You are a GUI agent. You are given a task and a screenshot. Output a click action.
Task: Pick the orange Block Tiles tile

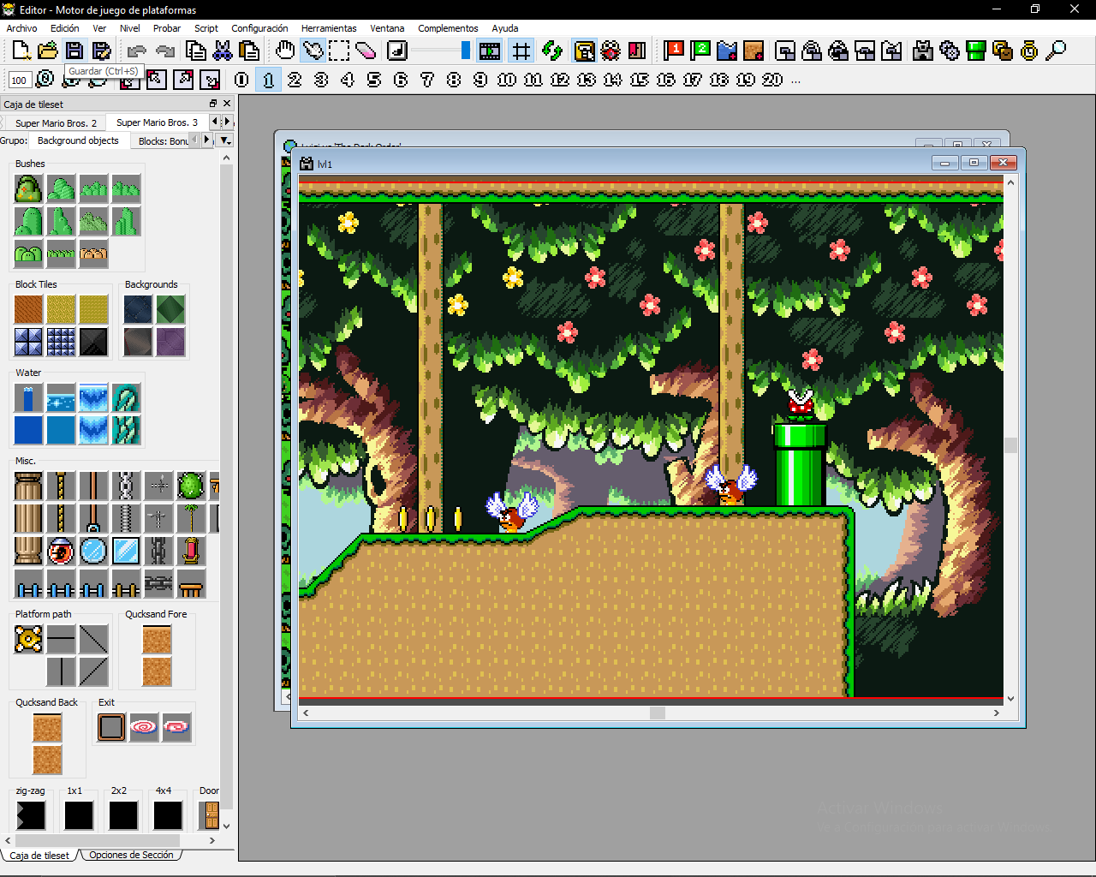coord(28,309)
